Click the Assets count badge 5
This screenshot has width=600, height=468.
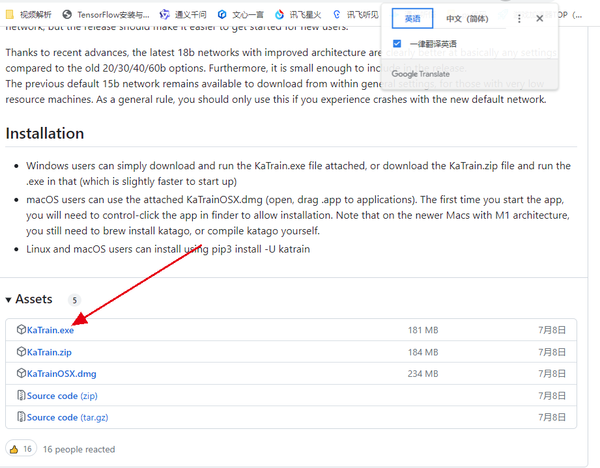point(75,300)
